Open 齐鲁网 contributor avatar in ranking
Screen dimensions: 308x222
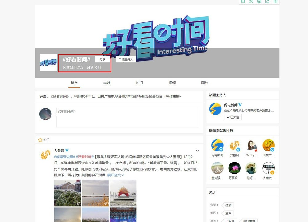point(234,145)
